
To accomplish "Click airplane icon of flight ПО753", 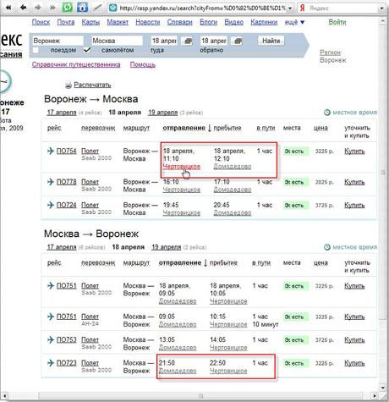I will point(51,339).
